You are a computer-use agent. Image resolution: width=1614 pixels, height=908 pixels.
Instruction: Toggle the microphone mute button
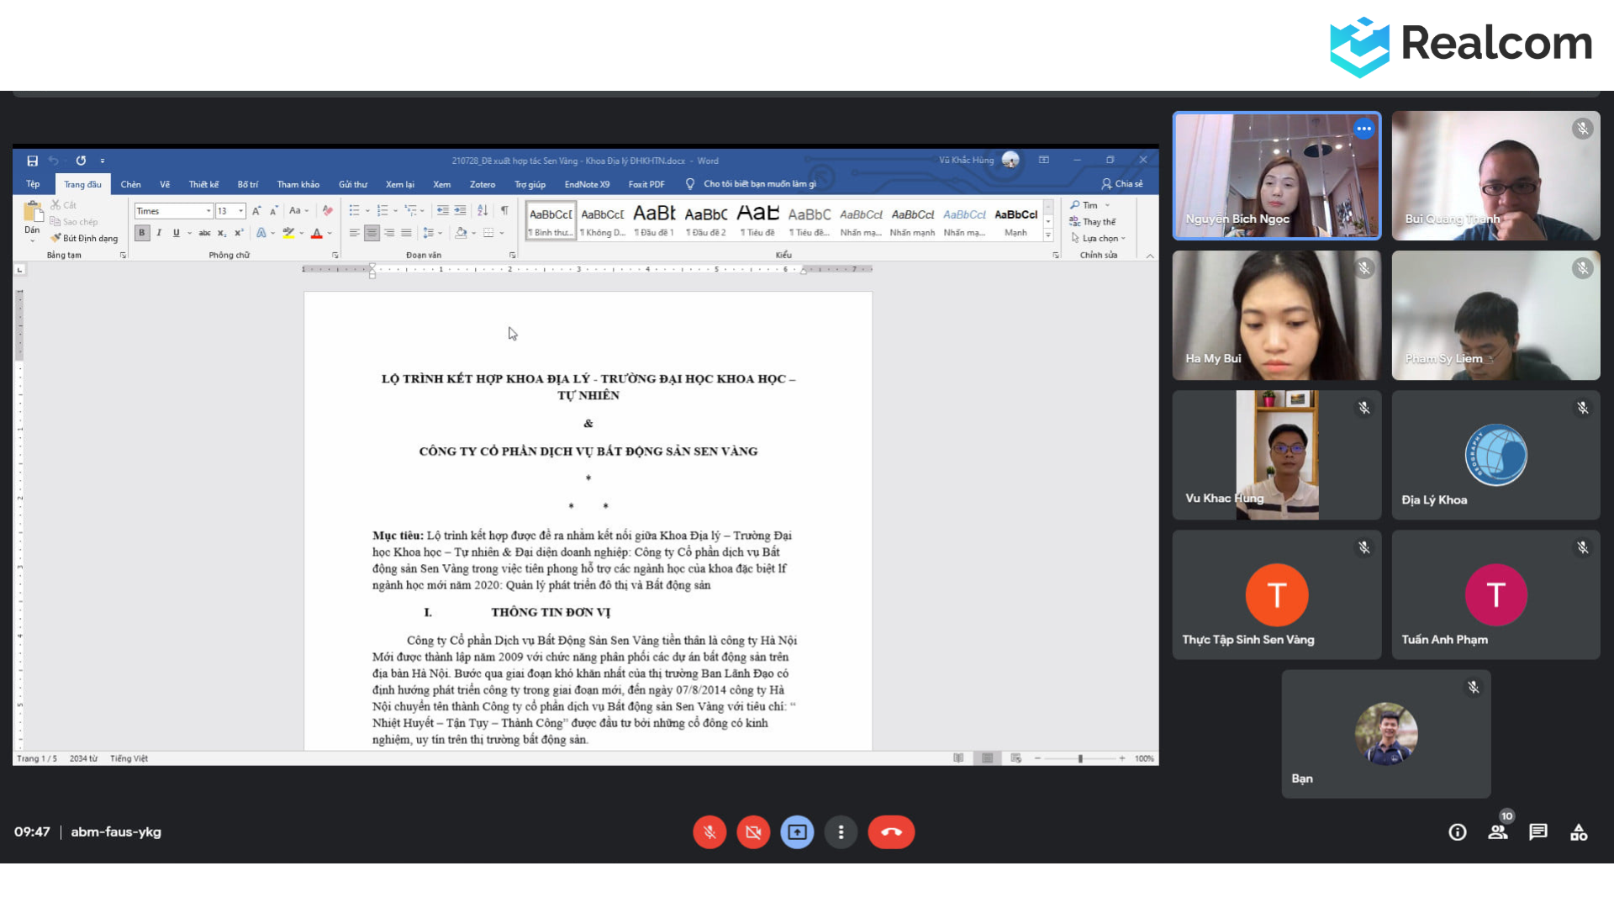click(x=709, y=832)
